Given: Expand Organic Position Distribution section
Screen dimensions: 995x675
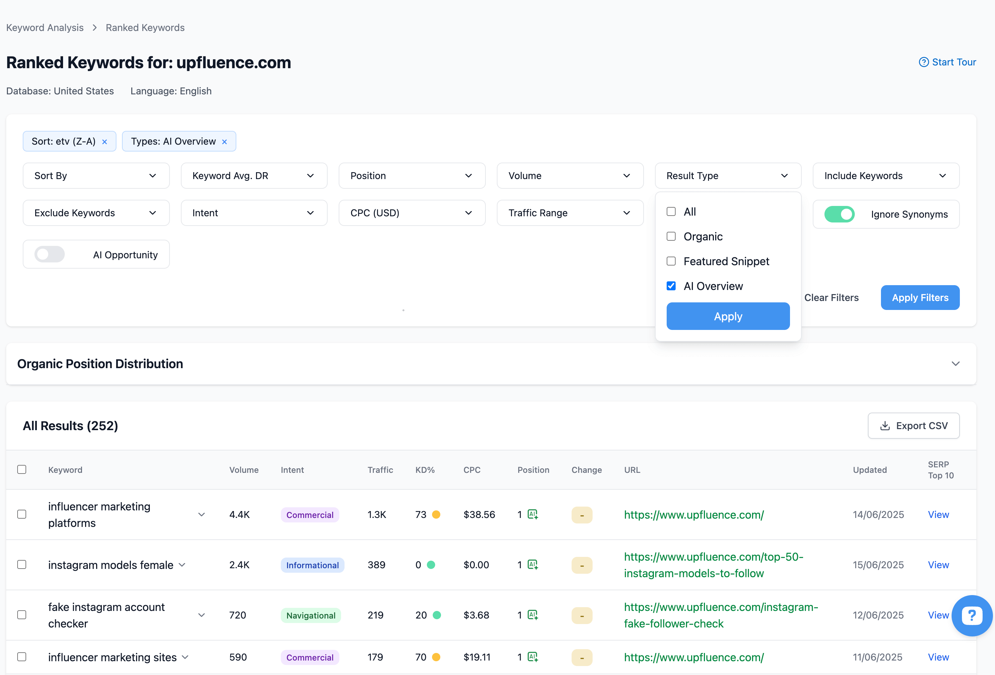Looking at the screenshot, I should [955, 363].
